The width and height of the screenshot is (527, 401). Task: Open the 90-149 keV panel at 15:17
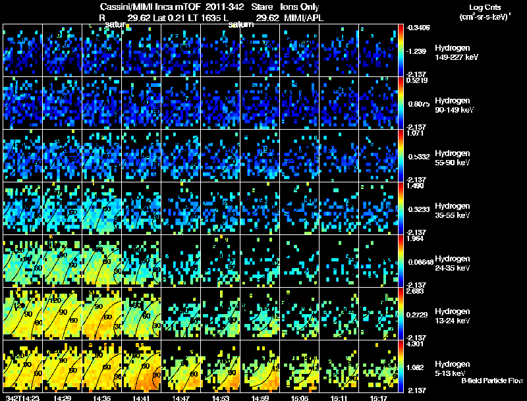[x=379, y=103]
